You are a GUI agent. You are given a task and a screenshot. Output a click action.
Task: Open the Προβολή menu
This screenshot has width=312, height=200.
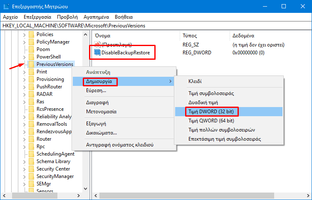pyautogui.click(x=67, y=17)
